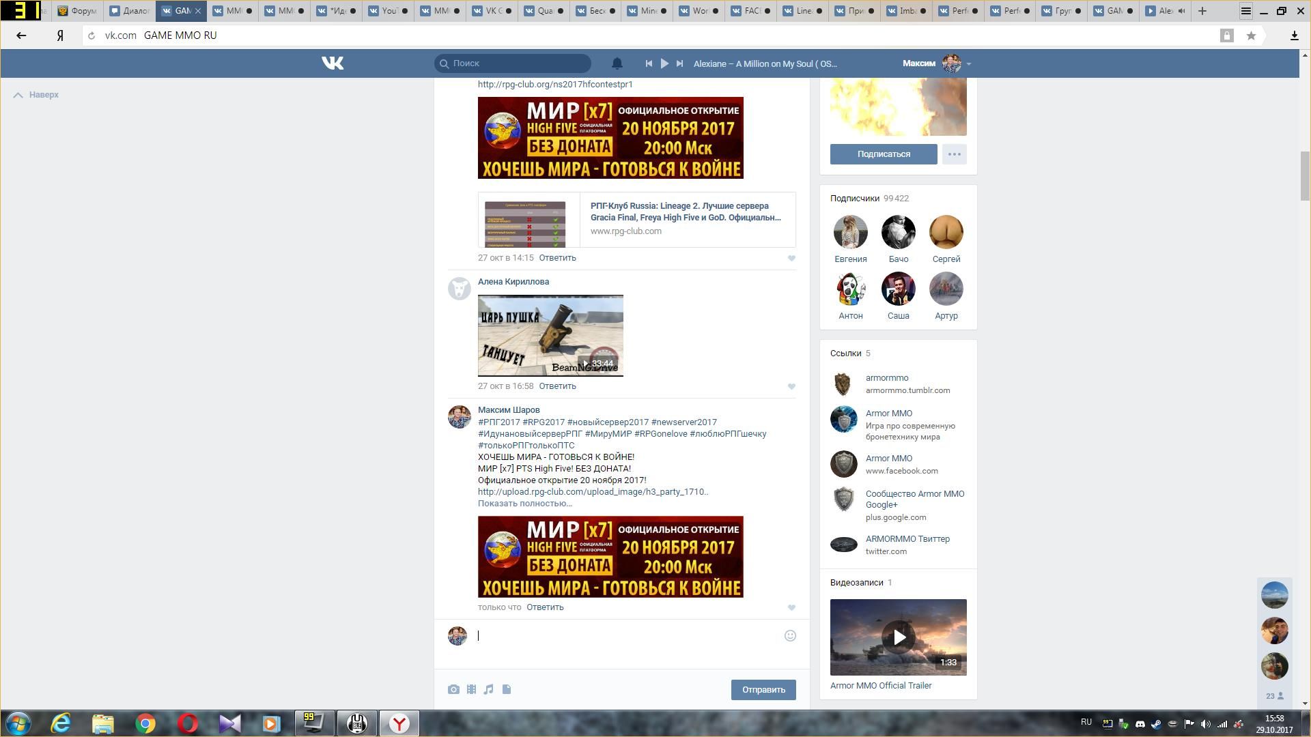Click the Подписаться button

pyautogui.click(x=883, y=154)
